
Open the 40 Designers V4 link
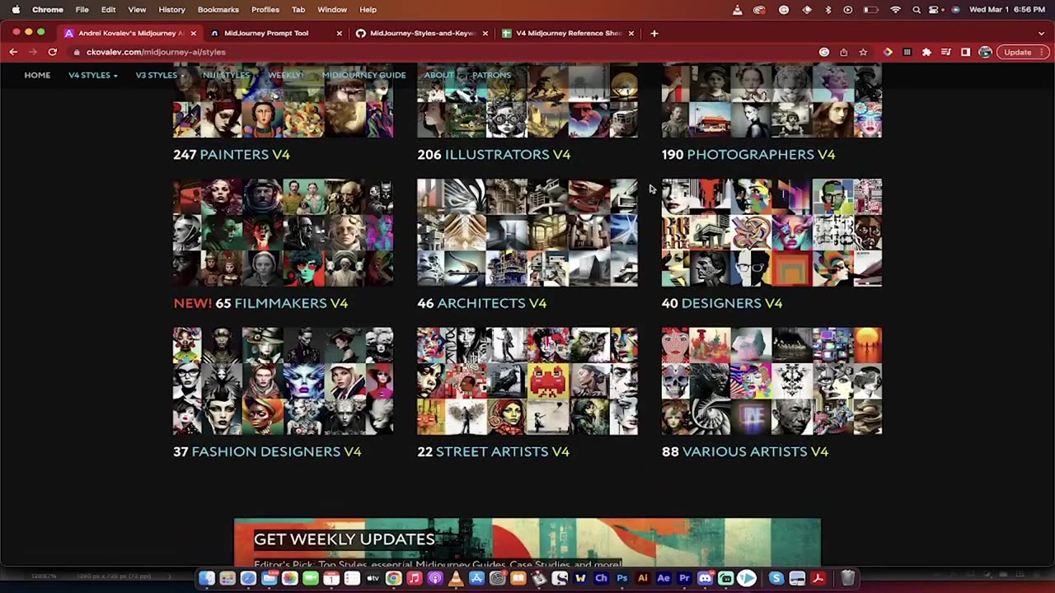click(x=722, y=303)
